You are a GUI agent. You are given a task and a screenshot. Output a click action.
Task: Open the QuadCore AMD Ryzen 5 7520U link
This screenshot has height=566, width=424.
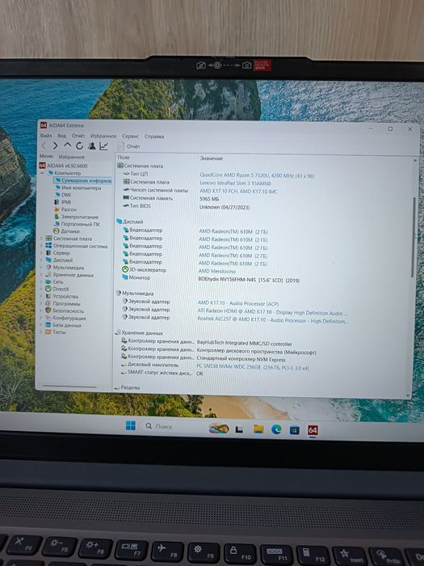257,175
